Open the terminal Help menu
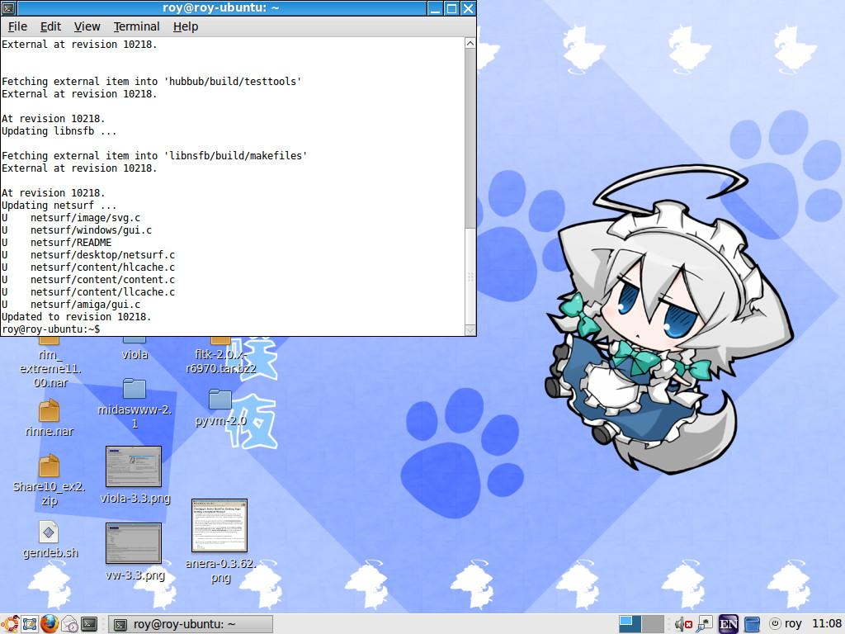 click(x=186, y=26)
